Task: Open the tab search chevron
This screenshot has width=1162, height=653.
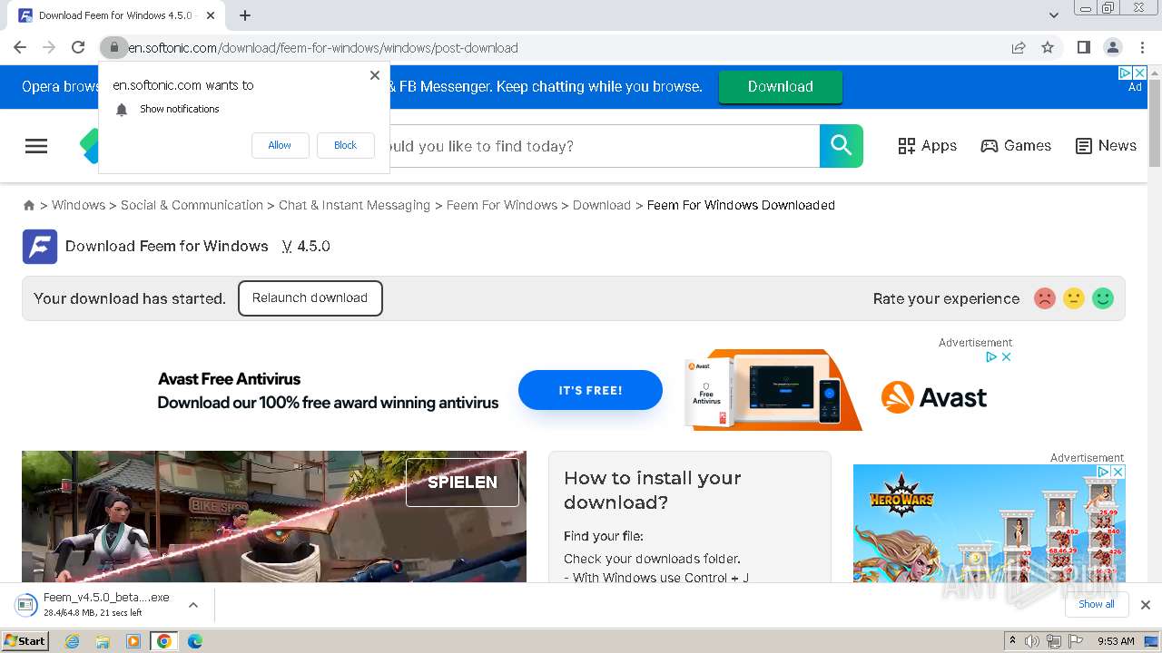Action: coord(1054,15)
